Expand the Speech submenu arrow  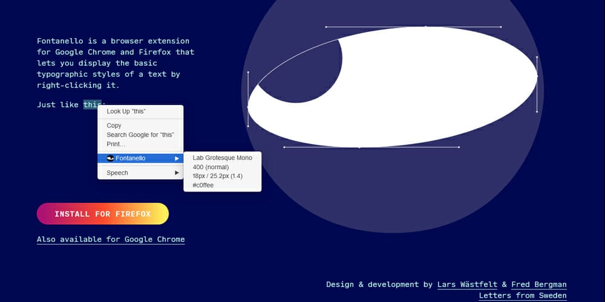177,173
